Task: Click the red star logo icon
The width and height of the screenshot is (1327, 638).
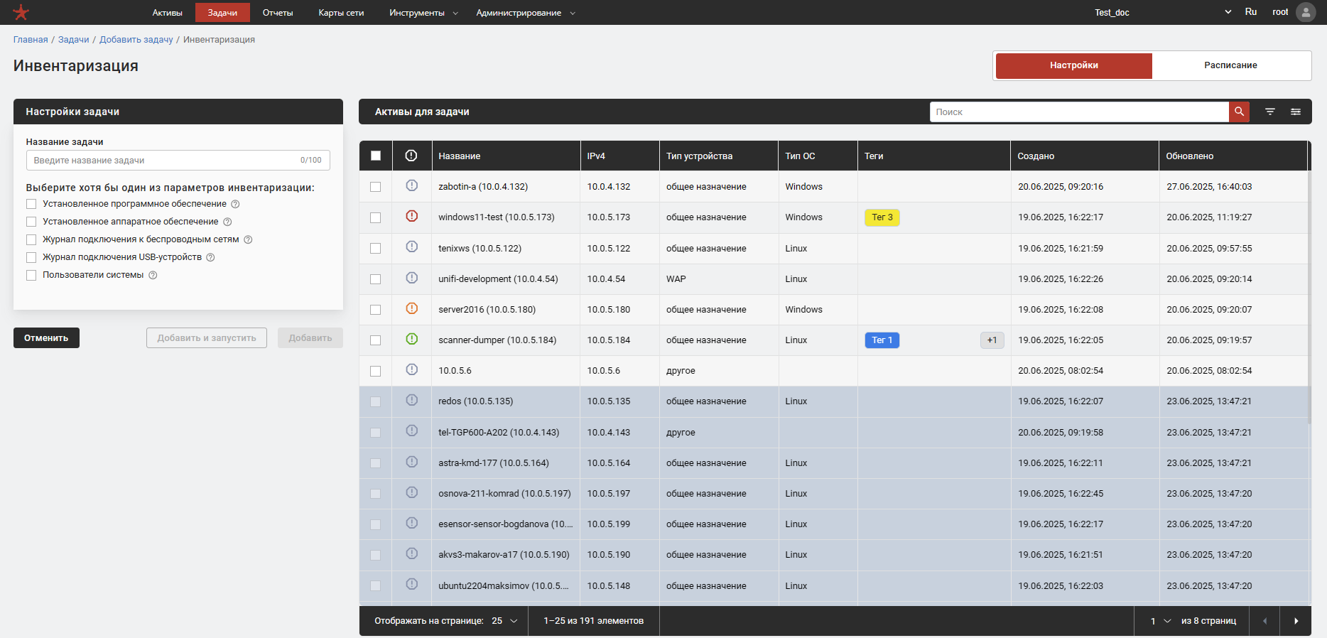Action: click(21, 12)
